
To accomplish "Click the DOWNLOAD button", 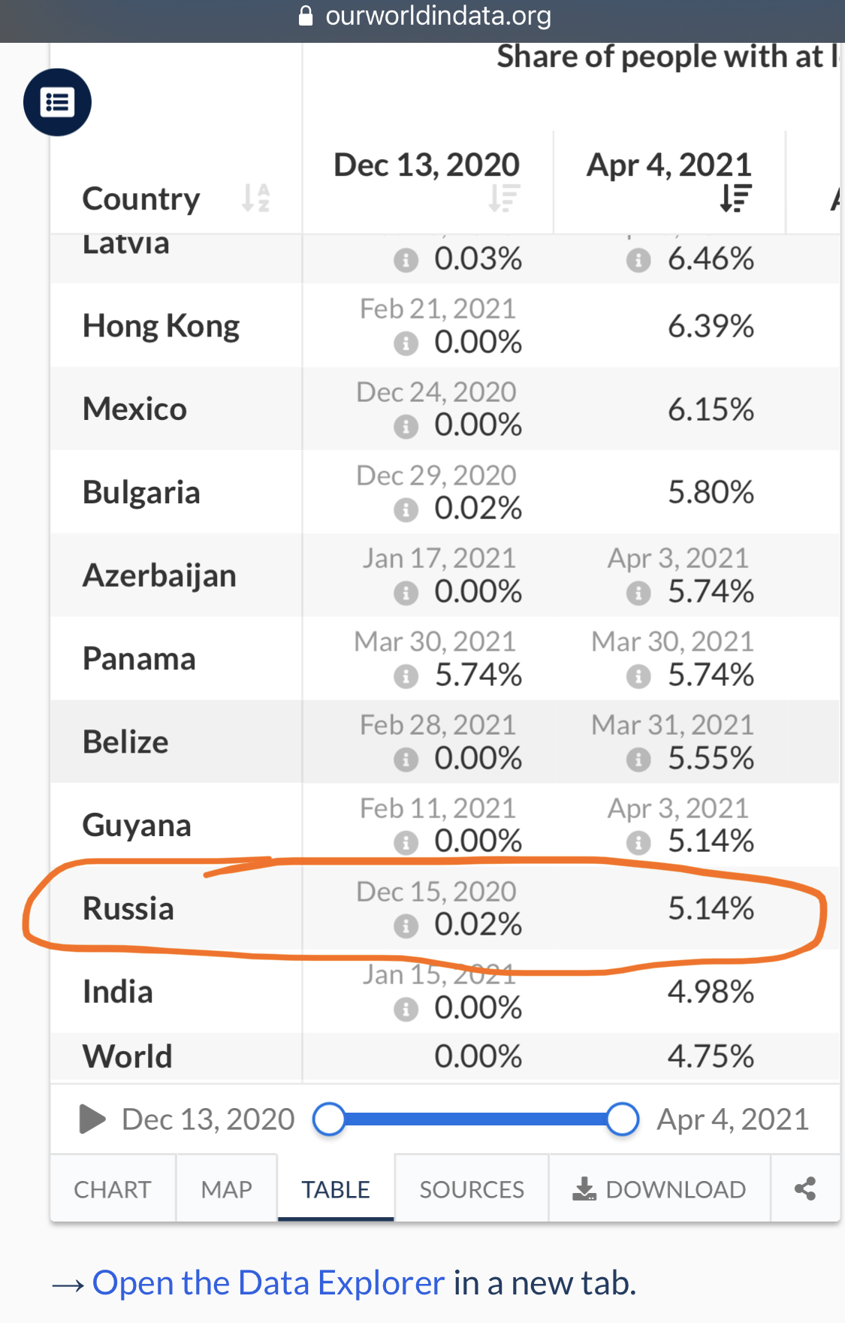I will point(659,1189).
